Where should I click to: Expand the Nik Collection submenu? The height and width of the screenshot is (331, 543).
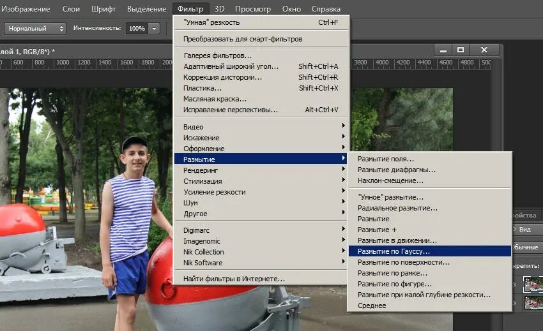point(261,252)
